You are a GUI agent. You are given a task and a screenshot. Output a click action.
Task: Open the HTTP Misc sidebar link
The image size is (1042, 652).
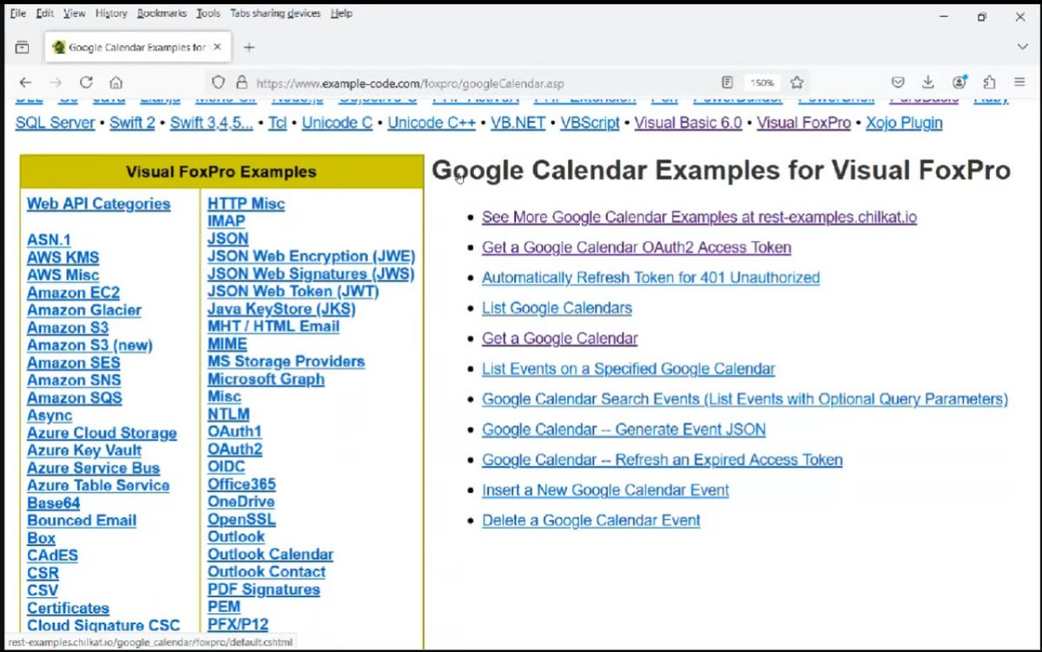[x=246, y=204]
